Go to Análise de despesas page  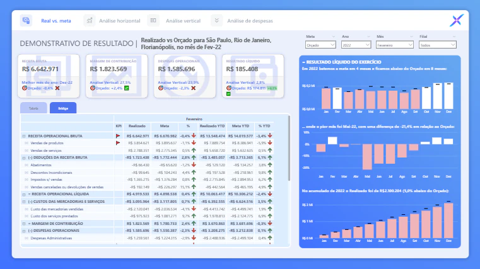coord(250,21)
